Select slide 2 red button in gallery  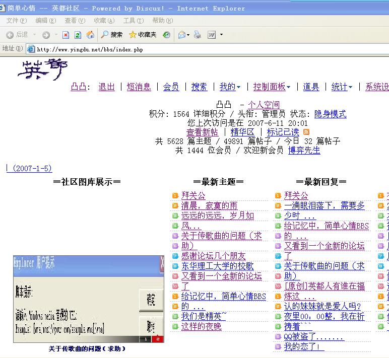[x=158, y=339]
